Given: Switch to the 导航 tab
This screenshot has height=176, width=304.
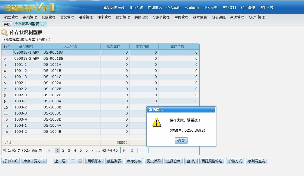Looking at the screenshot, I should pyautogui.click(x=7, y=24).
